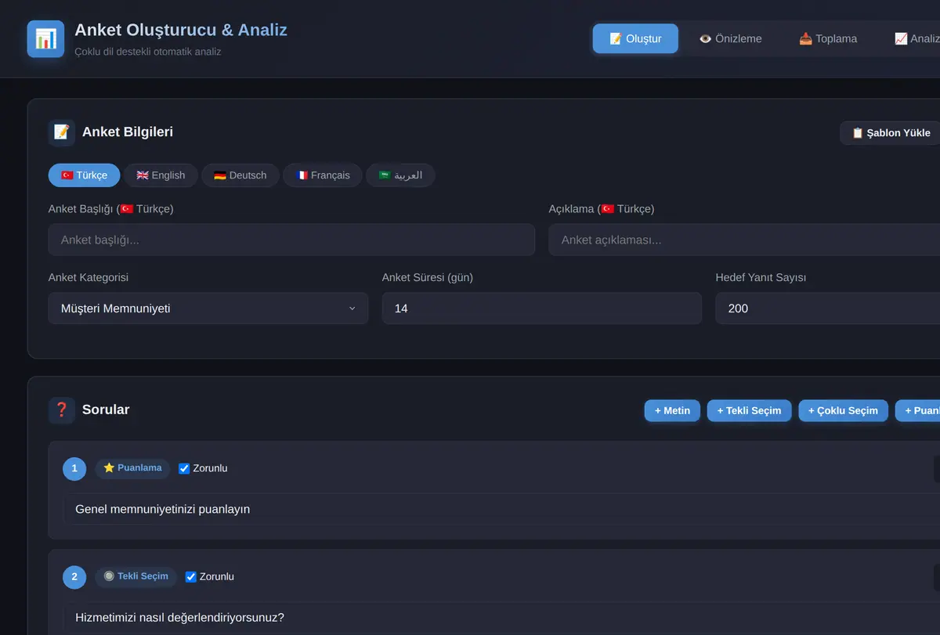Click the Puanlama type tag on question 1
This screenshot has height=635, width=940.
click(132, 468)
